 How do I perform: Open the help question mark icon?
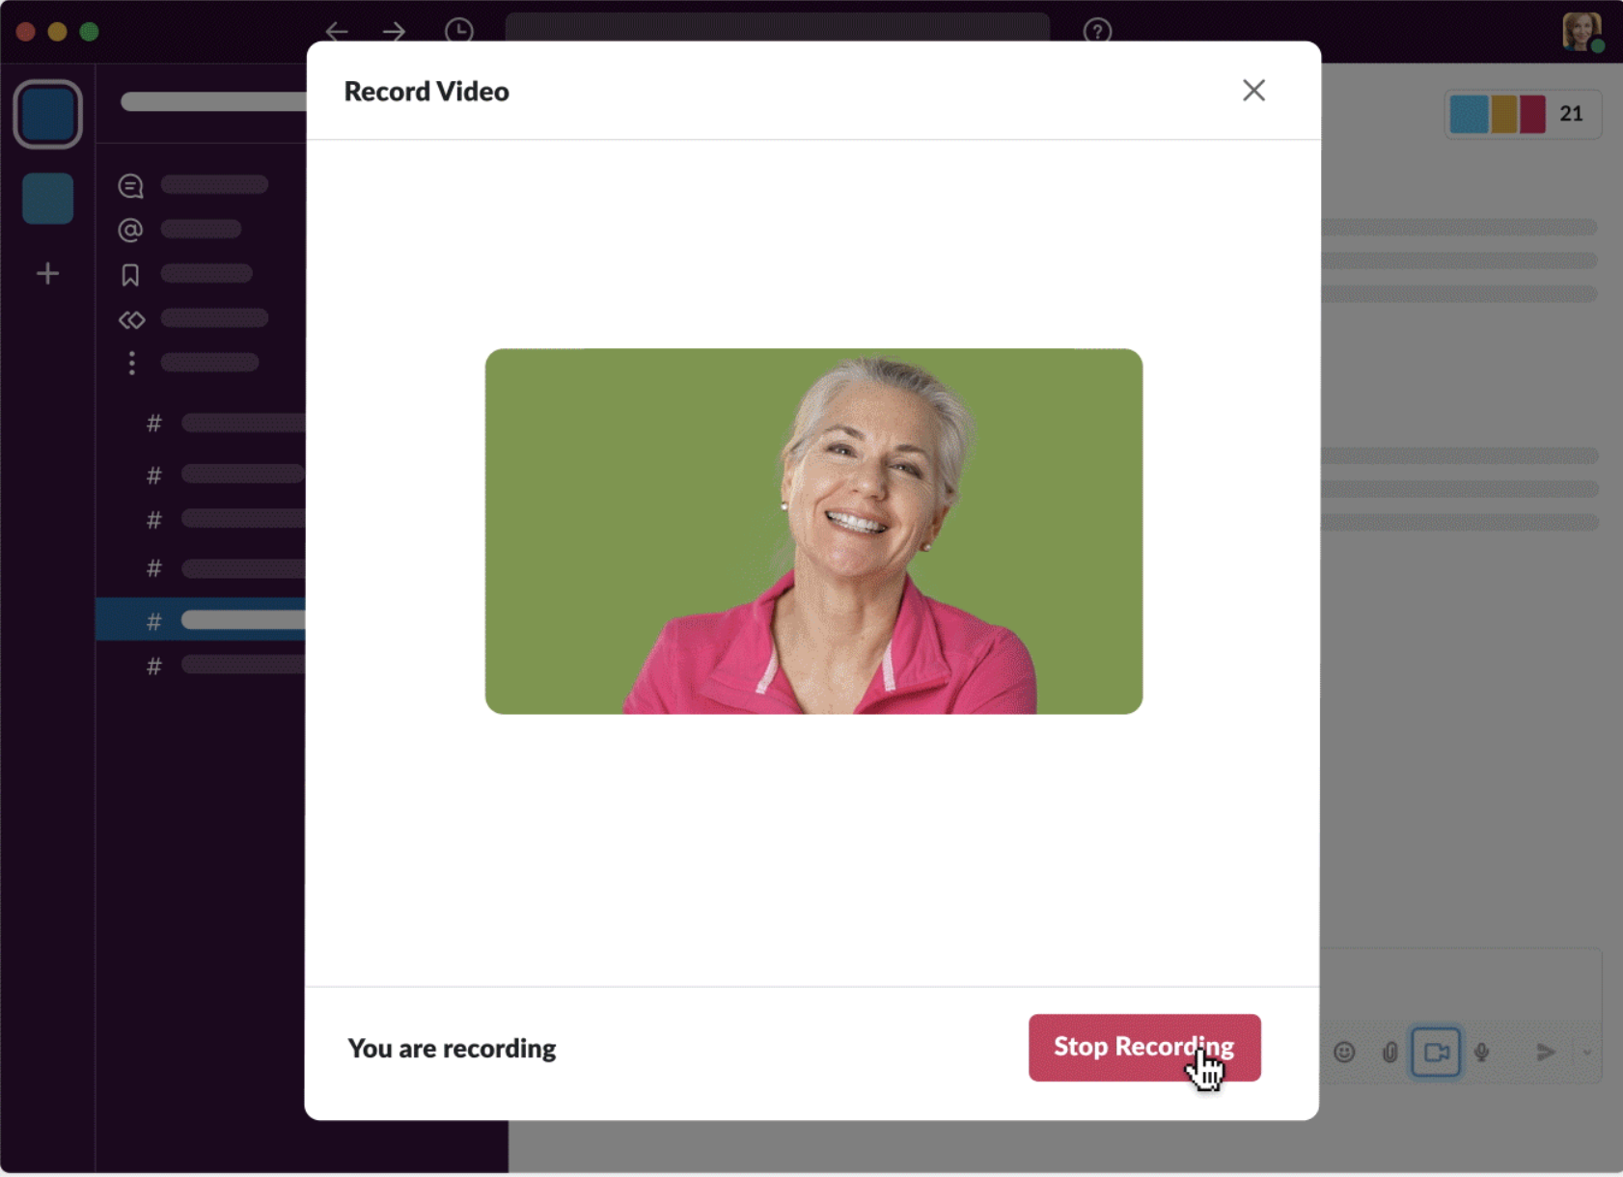coord(1097,31)
